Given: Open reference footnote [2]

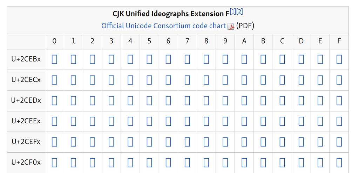Looking at the screenshot, I should pos(240,12).
